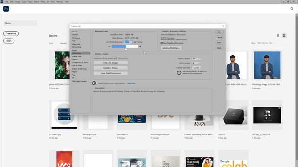Screen dimensions: 298x167
Task: Open the Recent sort dropdown on Home screen
Action: click(x=63, y=43)
